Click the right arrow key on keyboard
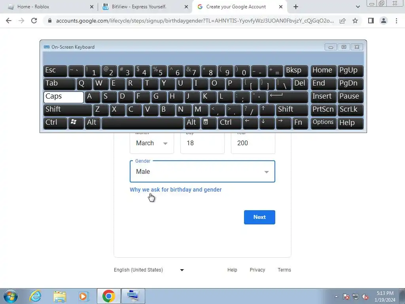 pyautogui.click(x=284, y=123)
